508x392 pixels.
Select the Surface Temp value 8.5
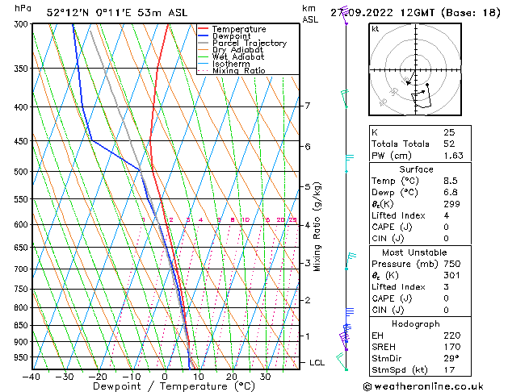coord(451,181)
